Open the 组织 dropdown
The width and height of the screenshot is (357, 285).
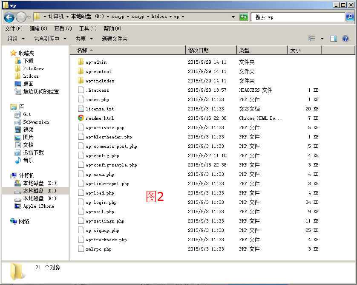click(16, 39)
